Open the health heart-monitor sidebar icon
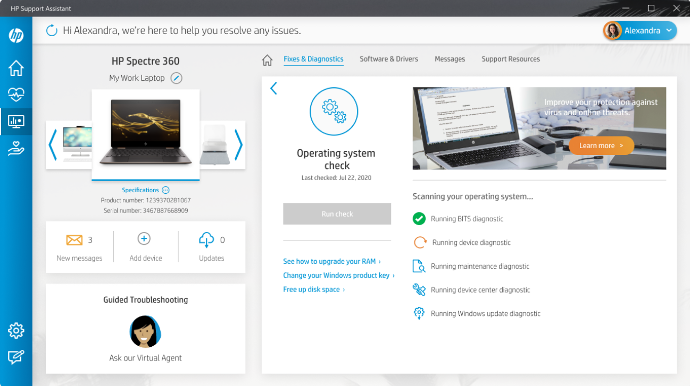The height and width of the screenshot is (386, 690). click(16, 95)
